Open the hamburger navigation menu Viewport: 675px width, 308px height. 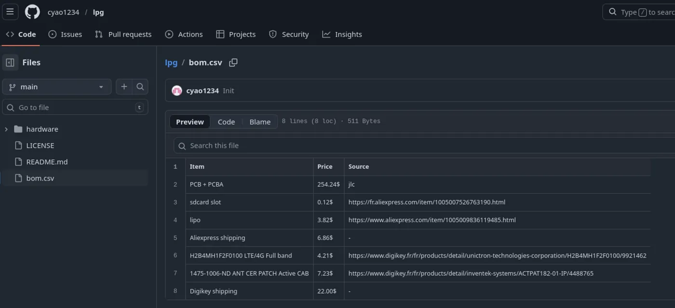pyautogui.click(x=10, y=12)
